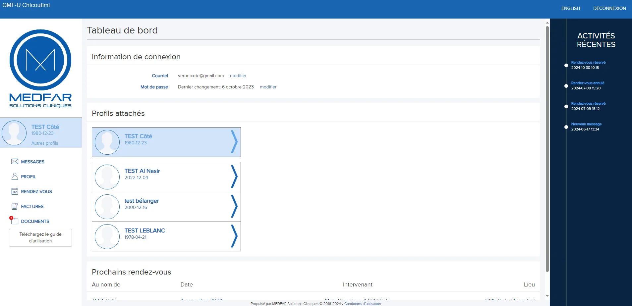The height and width of the screenshot is (306, 632).
Task: Click the scrollbar down arrow
Action: (547, 296)
